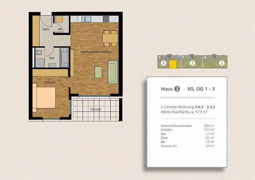Click the bathtub in the Bad room
The width and height of the screenshot is (255, 180).
pyautogui.click(x=64, y=57)
